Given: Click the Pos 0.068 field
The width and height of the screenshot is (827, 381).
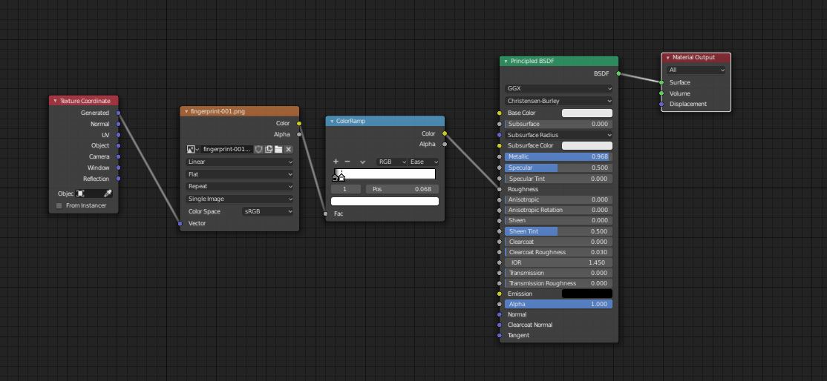Looking at the screenshot, I should pos(402,189).
